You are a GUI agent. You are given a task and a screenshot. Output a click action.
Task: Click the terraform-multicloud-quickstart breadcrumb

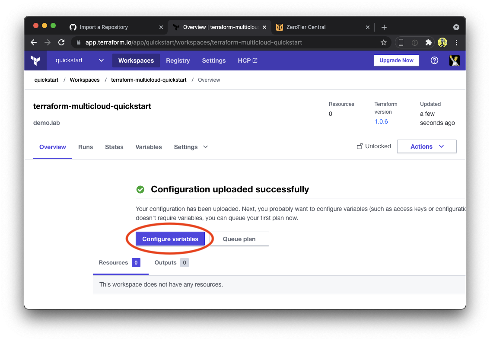click(x=149, y=80)
